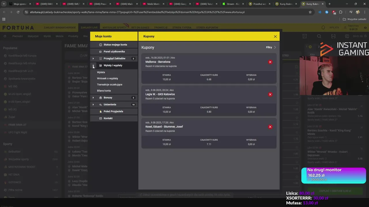Click the search magnifier on Fortuna page
369x207 pixels.
pos(319,36)
